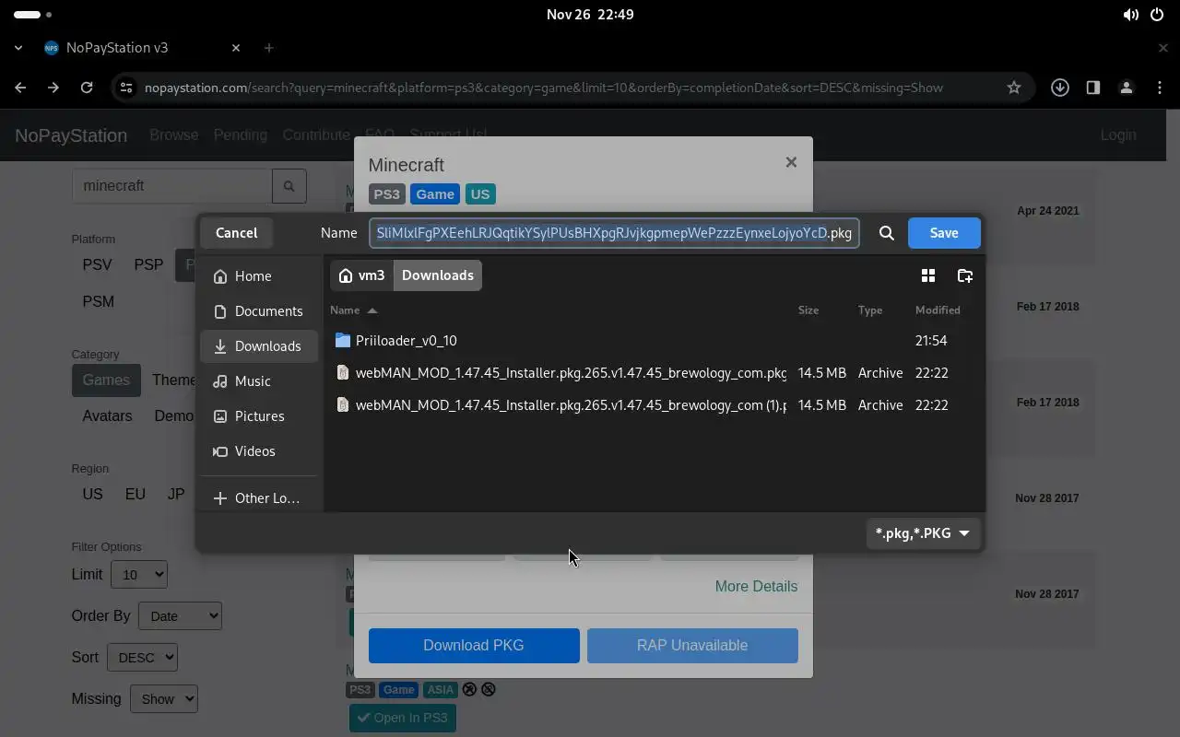This screenshot has width=1180, height=737.
Task: Open Music folder in sidebar
Action: pos(260,381)
